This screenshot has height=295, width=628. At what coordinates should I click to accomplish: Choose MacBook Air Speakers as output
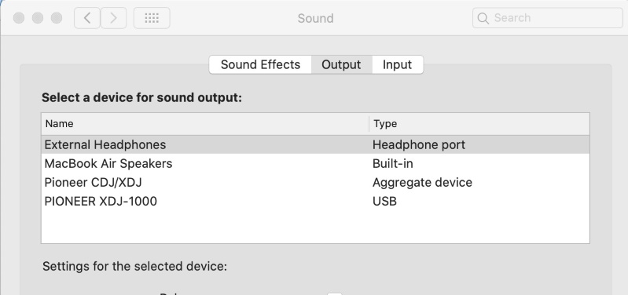coord(315,163)
